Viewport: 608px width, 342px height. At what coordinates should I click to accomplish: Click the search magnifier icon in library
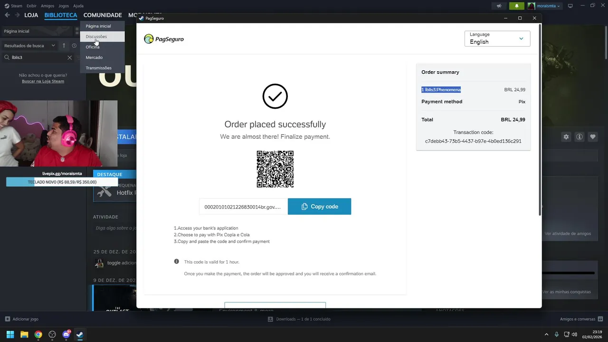[7, 57]
